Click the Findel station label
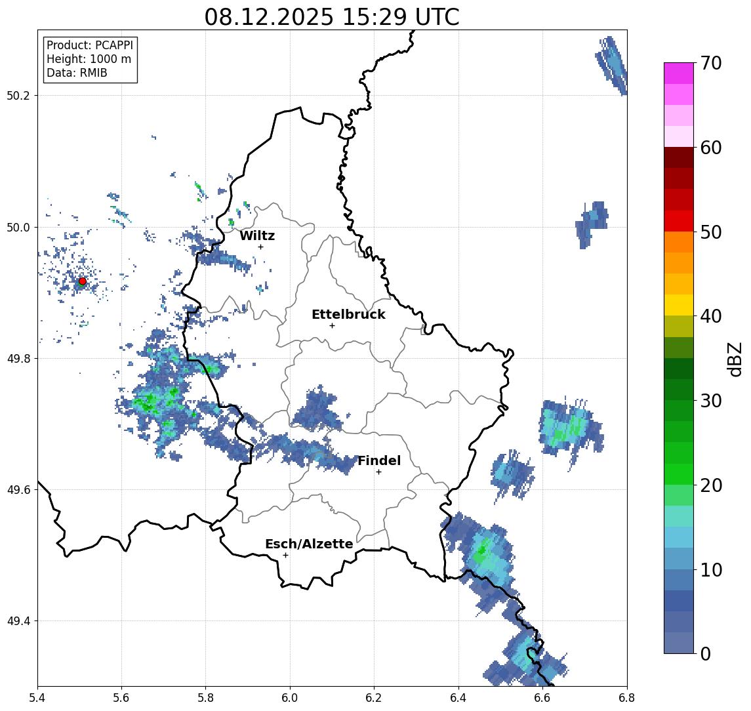 (x=379, y=460)
